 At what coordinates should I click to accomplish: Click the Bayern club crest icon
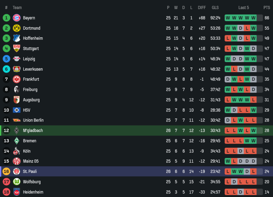pyautogui.click(x=17, y=18)
